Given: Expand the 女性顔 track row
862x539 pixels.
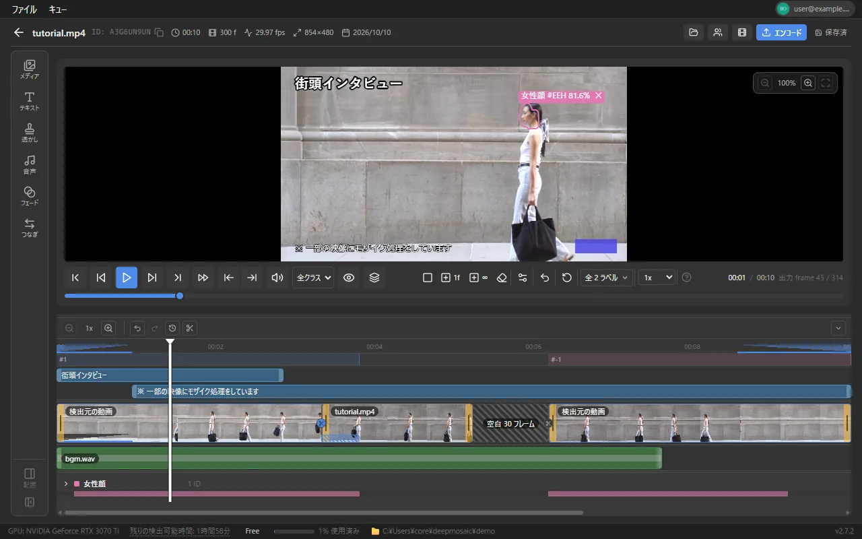Looking at the screenshot, I should pyautogui.click(x=66, y=484).
